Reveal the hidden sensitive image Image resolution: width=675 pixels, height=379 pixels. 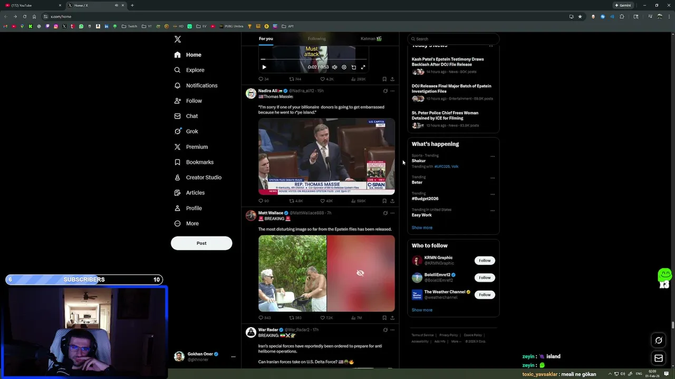coord(361,273)
